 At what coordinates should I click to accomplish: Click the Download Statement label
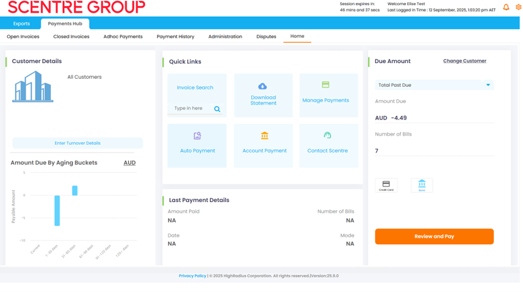click(x=264, y=100)
